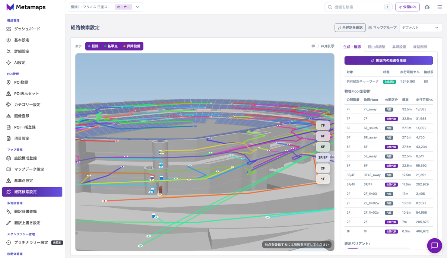The image size is (447, 258).
Task: Focus the 機能を検索 search field
Action: coord(358,7)
